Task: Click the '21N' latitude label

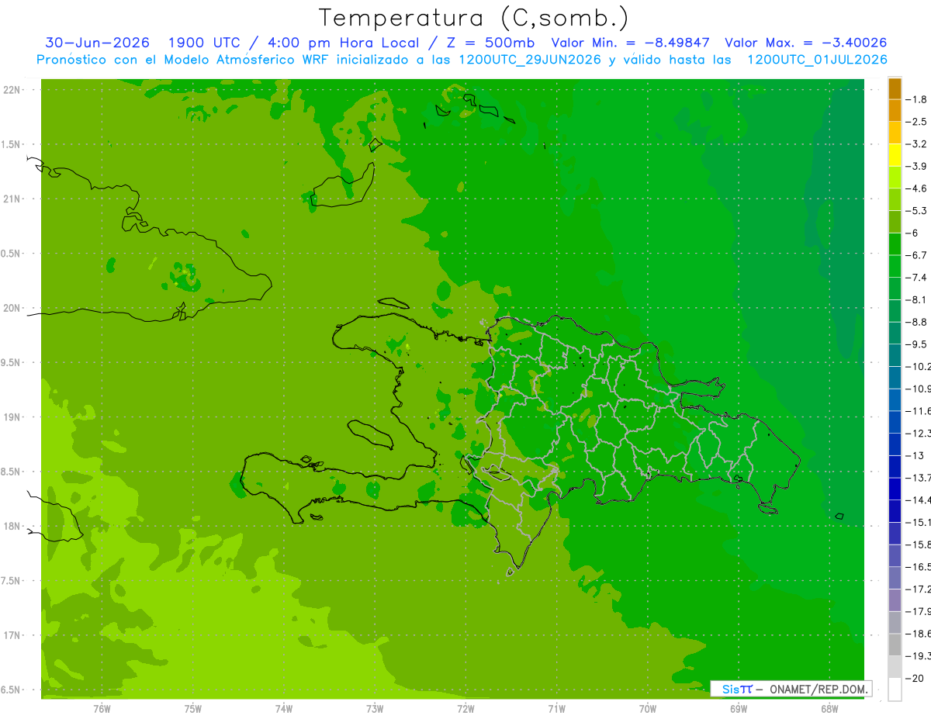Action: pos(12,199)
